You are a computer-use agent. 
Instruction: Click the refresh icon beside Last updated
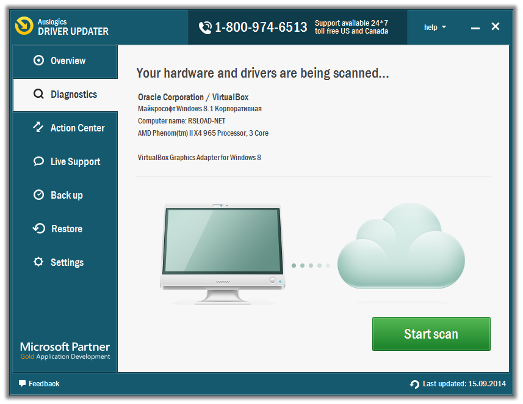pos(414,384)
